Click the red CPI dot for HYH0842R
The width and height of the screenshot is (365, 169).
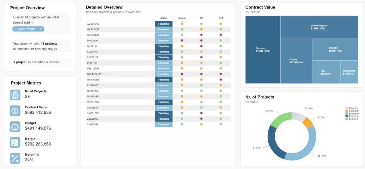click(221, 35)
